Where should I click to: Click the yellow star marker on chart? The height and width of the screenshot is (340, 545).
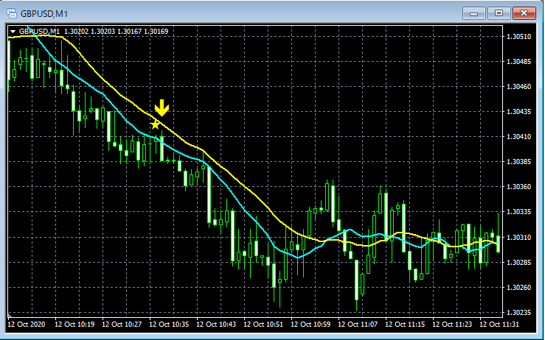point(155,124)
